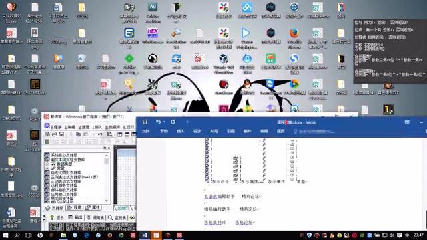427x240 pixels.
Task: Open the 输出 output tab
Action: [x=75, y=218]
